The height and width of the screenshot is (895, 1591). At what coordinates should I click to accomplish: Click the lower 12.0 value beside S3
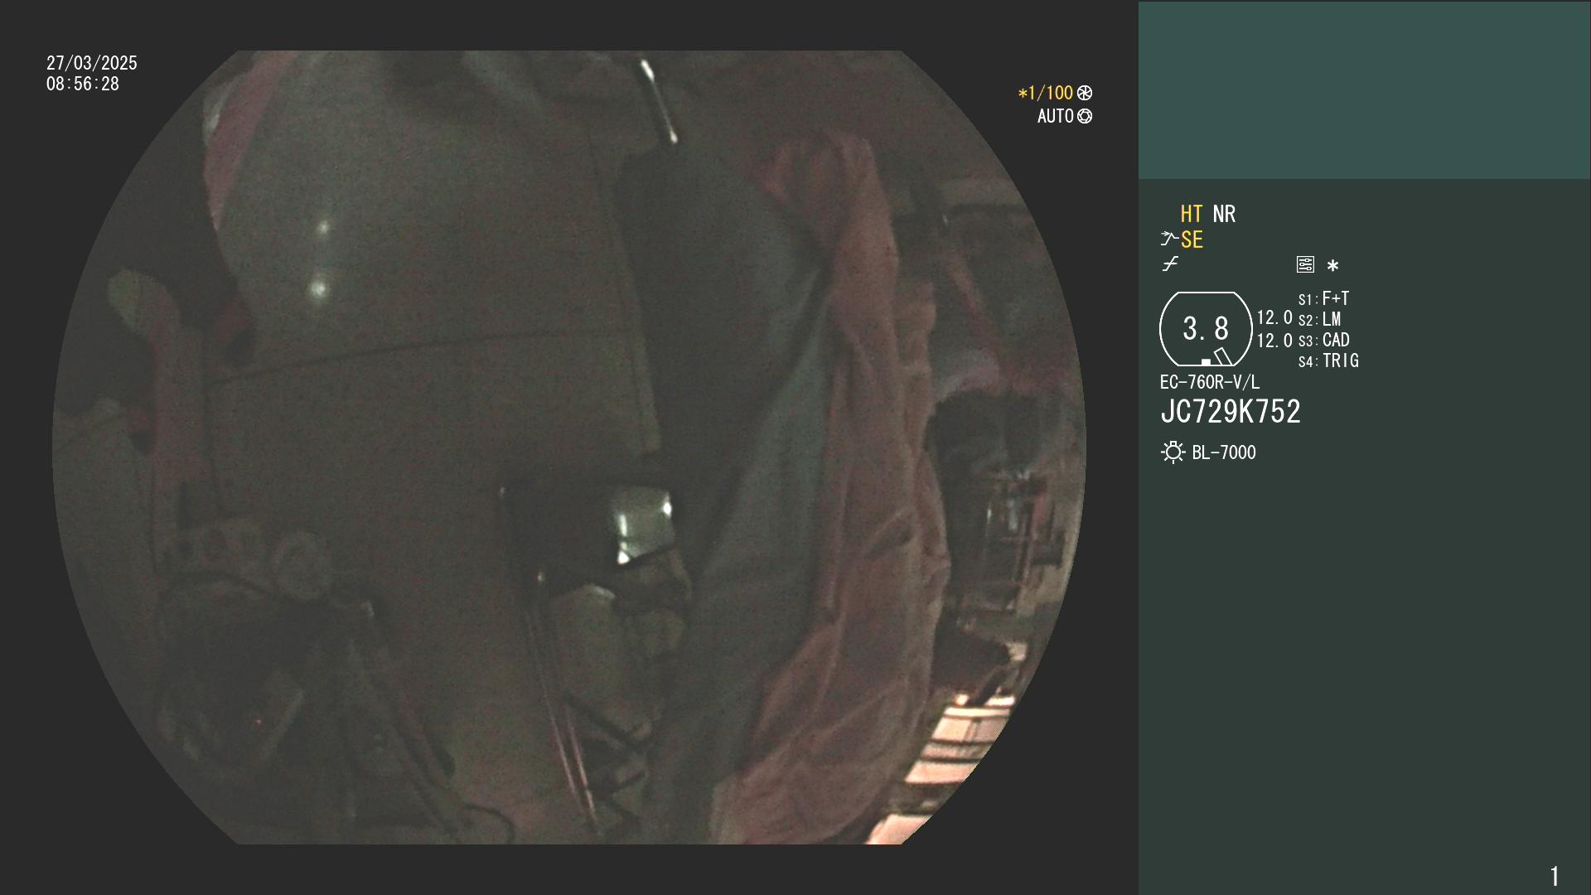coord(1274,341)
